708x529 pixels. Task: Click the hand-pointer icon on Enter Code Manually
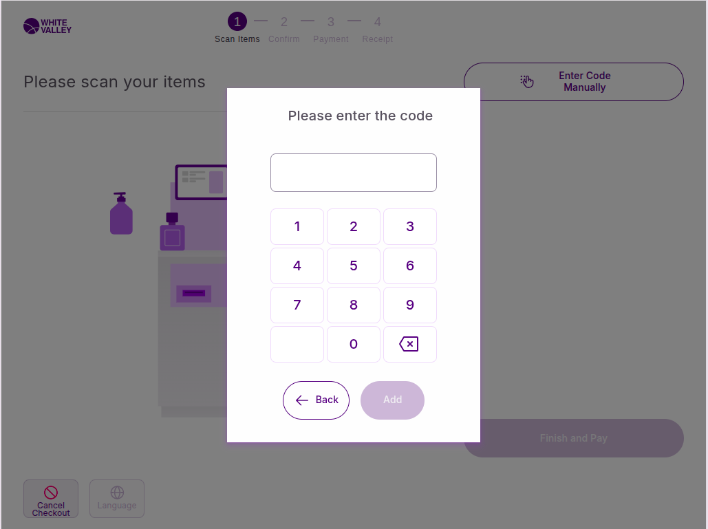point(527,82)
